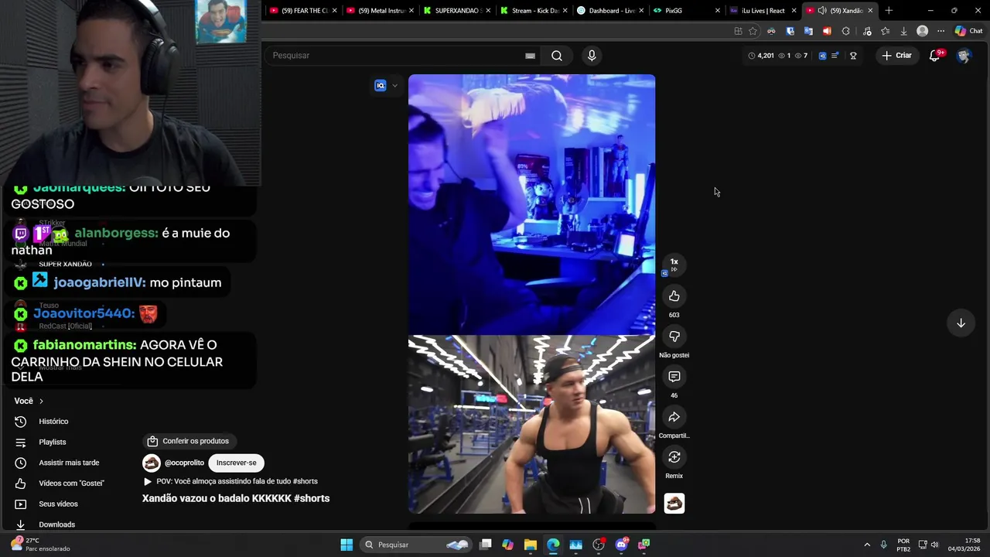Mute the Xandão tab audio speaker icon
This screenshot has height=557, width=990.
pos(821,11)
